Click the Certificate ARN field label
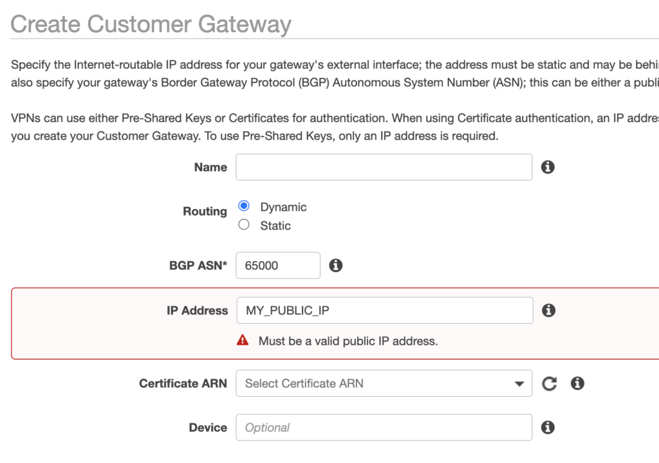This screenshot has height=463, width=659. point(183,384)
